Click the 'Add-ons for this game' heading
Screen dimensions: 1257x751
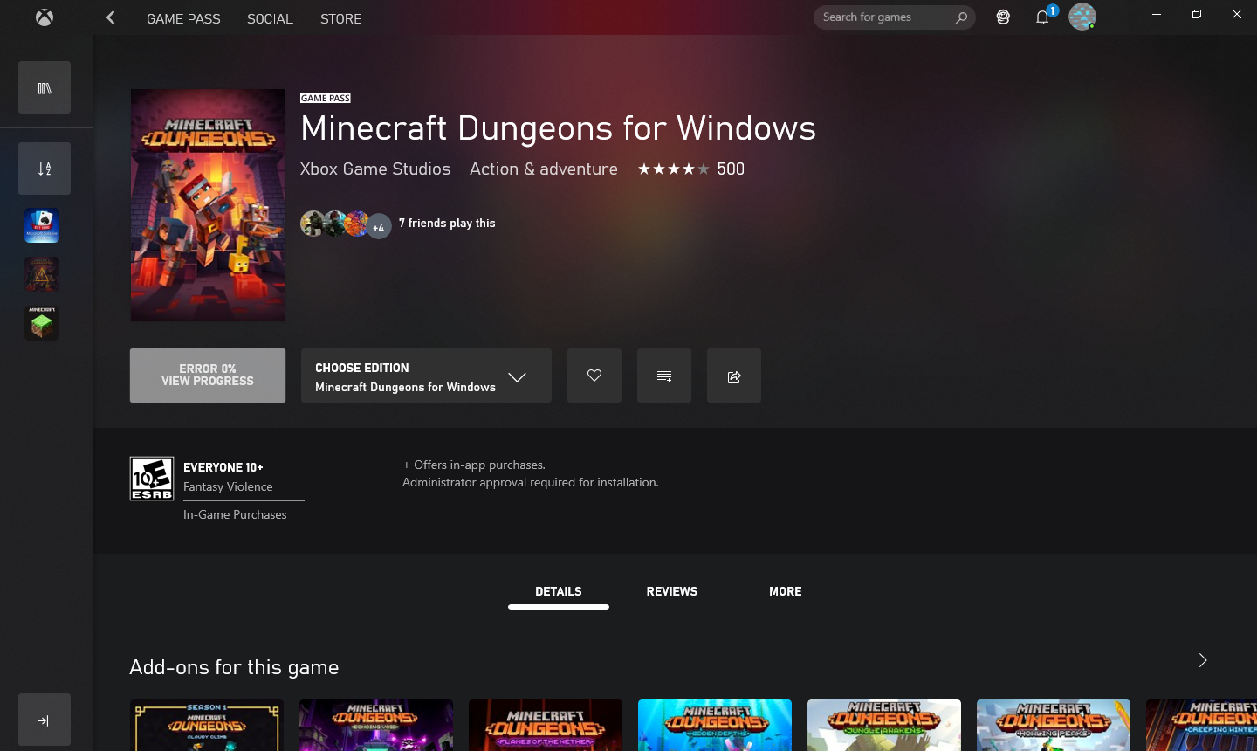pyautogui.click(x=234, y=668)
